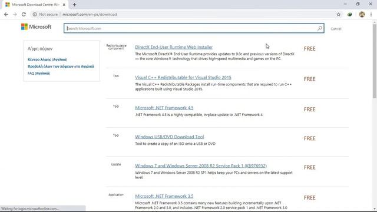
Task: Bookmark this page with the star icon
Action: (x=339, y=14)
